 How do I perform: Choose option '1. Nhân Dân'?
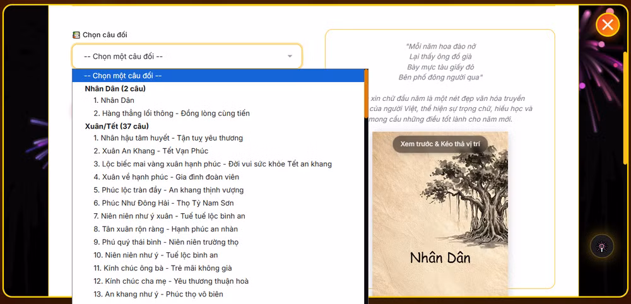[114, 100]
